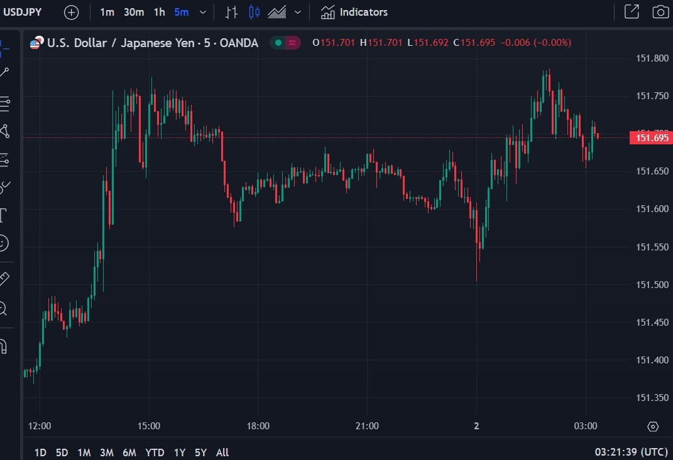This screenshot has height=460, width=673.
Task: Open the share or popout arrow icon
Action: (x=632, y=11)
